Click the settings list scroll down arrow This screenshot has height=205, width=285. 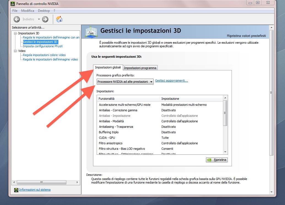(225, 152)
